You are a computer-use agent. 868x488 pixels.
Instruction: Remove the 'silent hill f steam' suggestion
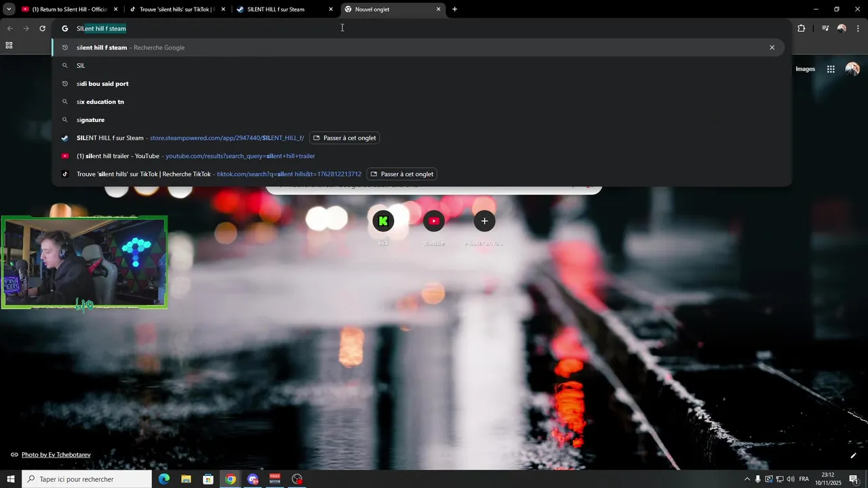coord(772,47)
